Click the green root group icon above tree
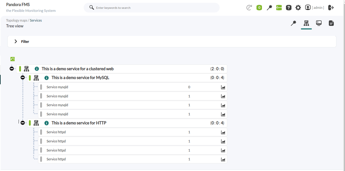This screenshot has height=171, width=345. tap(12, 59)
